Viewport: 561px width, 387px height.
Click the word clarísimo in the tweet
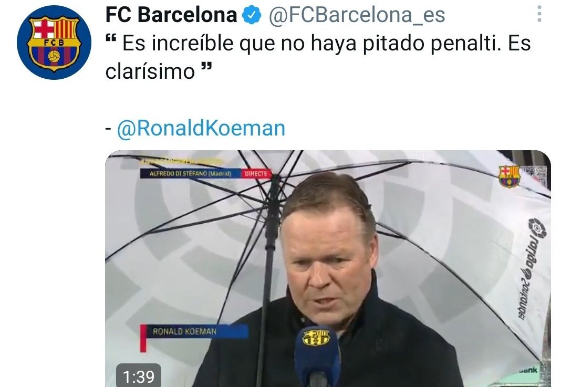(x=150, y=71)
